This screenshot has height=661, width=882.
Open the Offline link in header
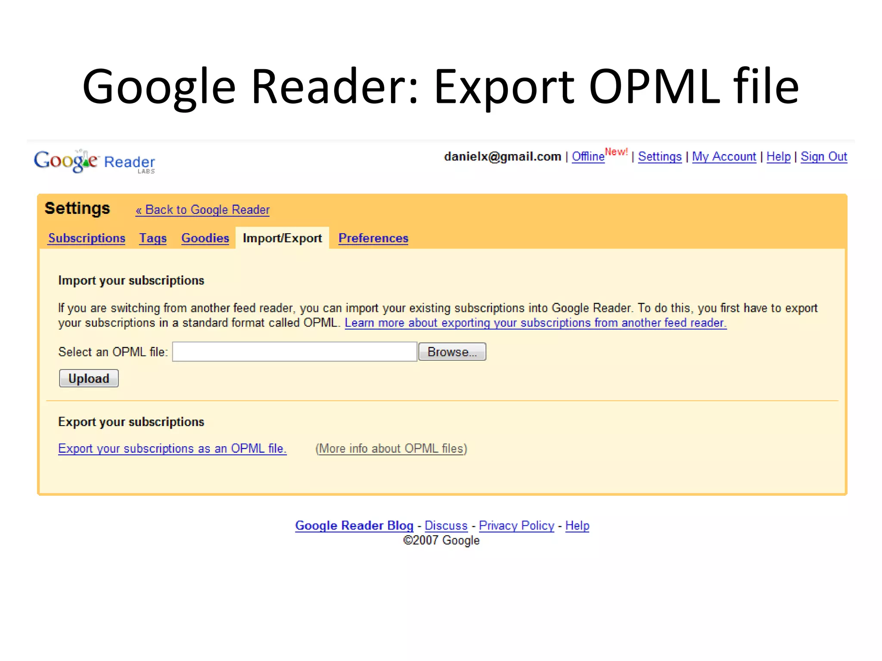point(588,157)
